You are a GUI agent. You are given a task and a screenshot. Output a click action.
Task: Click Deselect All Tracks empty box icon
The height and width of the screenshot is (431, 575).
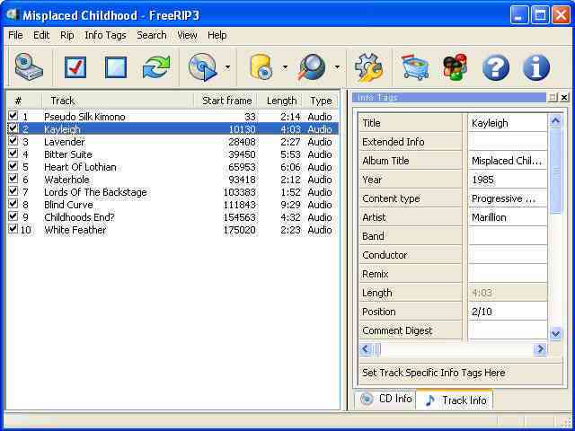[x=116, y=67]
